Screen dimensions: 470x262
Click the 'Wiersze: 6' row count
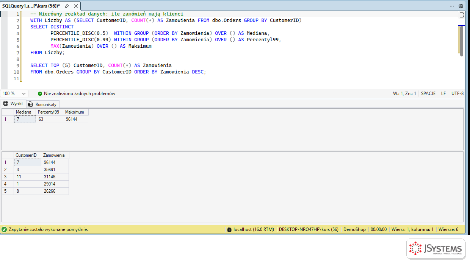pos(448,229)
